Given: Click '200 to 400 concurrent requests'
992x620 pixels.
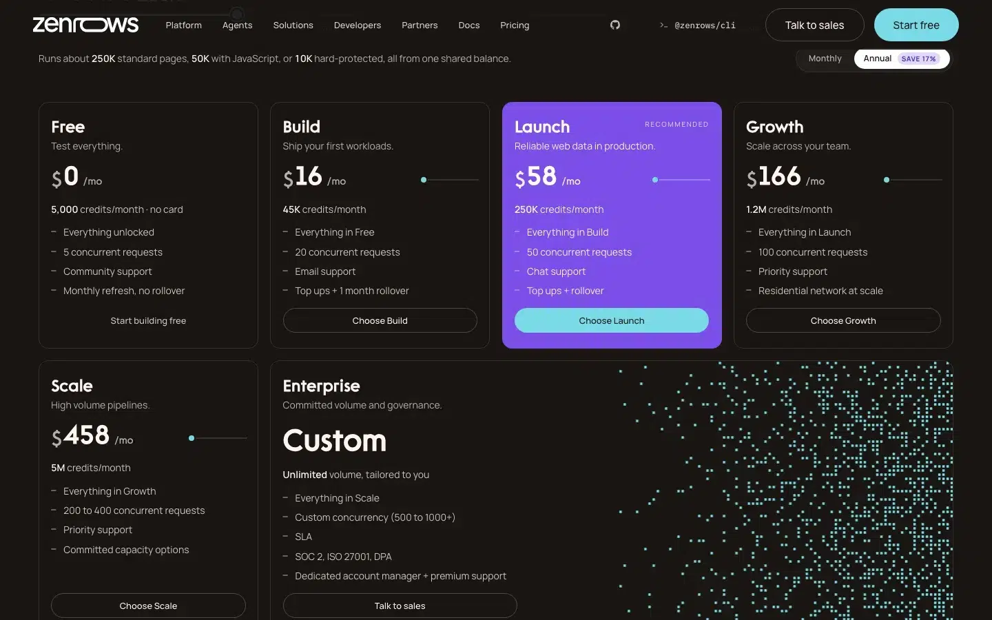Looking at the screenshot, I should click(134, 510).
